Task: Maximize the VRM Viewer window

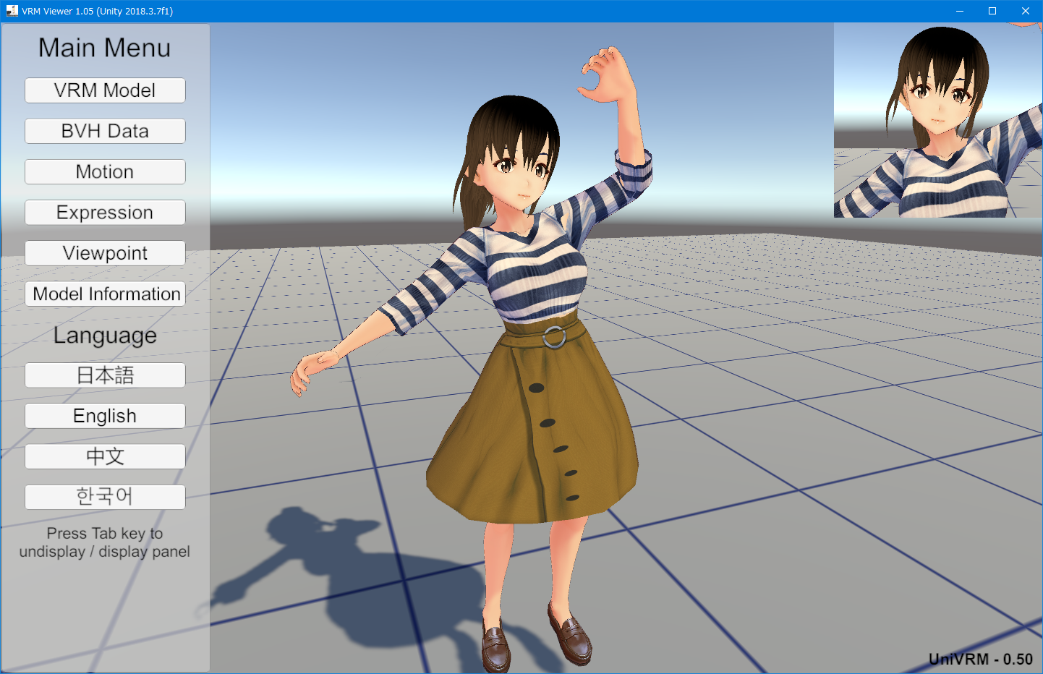Action: tap(992, 11)
